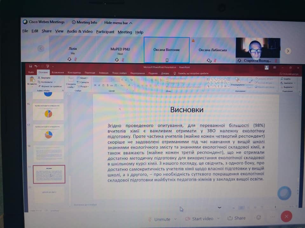Image resolution: width=305 pixels, height=228 pixels.
Task: Select Оксана Вінтоняк participant tile
Action: 166,50
